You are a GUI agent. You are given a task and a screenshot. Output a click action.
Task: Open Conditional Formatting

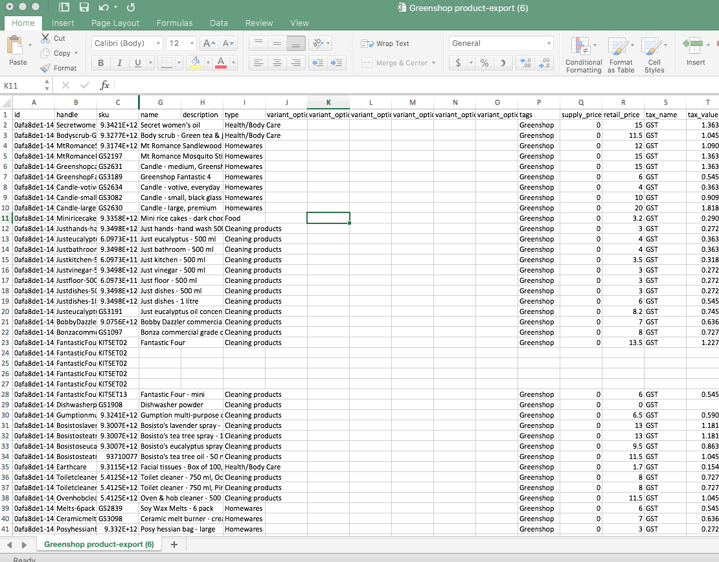(583, 55)
